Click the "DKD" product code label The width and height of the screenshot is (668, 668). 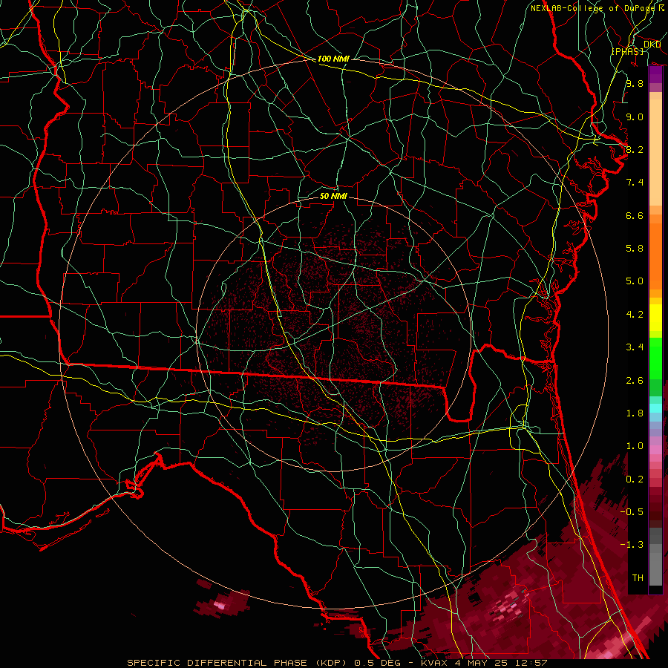coord(652,45)
